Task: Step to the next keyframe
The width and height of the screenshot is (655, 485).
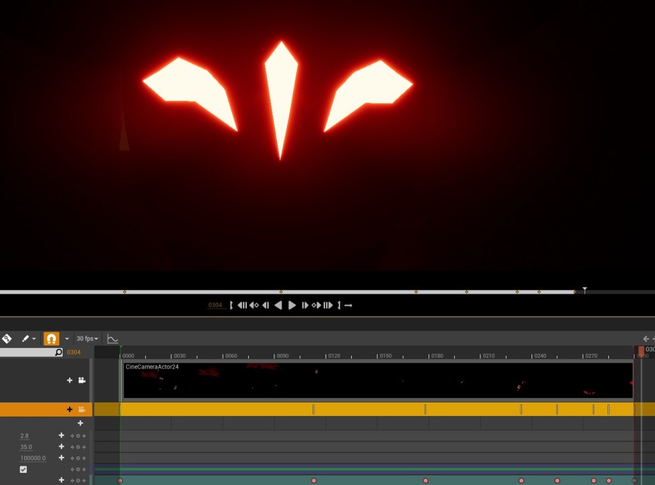Action: (316, 305)
